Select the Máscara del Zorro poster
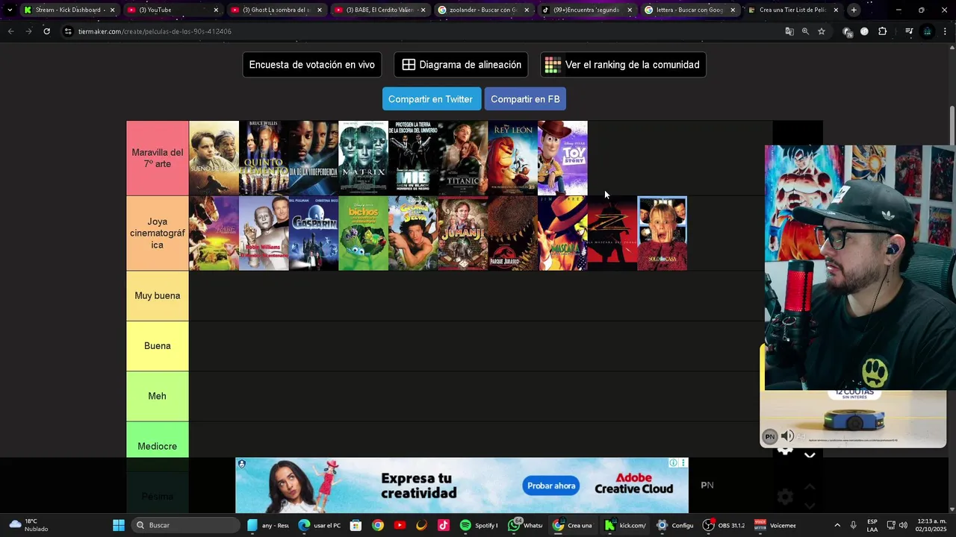The height and width of the screenshot is (537, 956). click(612, 233)
